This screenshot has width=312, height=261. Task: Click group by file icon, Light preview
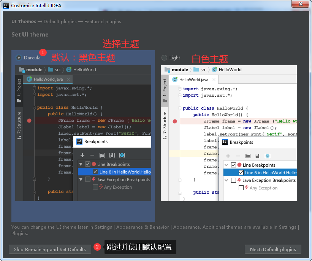pyautogui.click(x=258, y=156)
